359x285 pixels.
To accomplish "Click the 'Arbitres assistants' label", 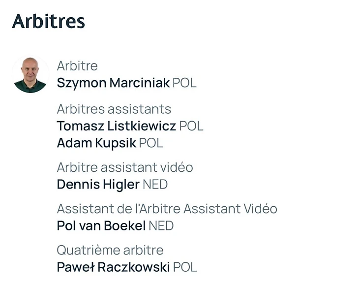I will pyautogui.click(x=114, y=109).
